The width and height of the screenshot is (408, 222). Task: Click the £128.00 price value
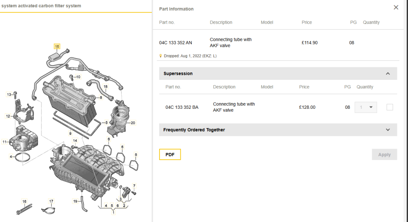[x=307, y=107]
